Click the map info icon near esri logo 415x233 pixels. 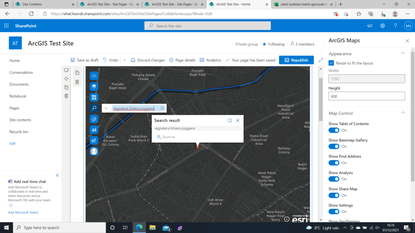[x=287, y=219]
